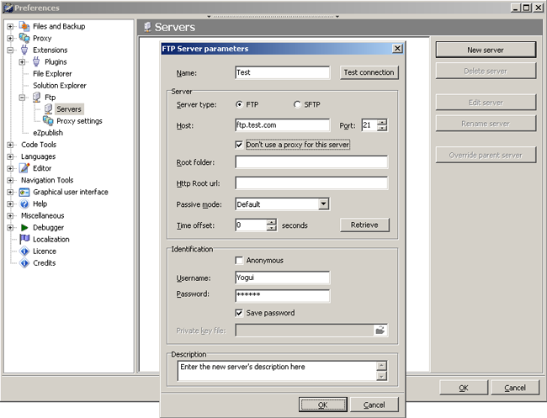This screenshot has width=547, height=418.
Task: Open File Explorer preferences item
Action: pos(52,74)
